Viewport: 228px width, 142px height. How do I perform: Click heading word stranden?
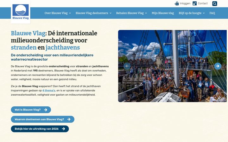(24, 47)
